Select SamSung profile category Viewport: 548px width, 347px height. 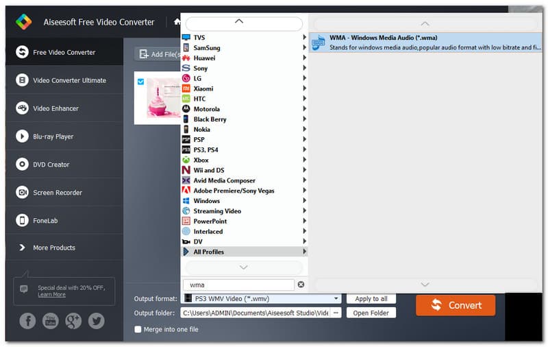244,47
